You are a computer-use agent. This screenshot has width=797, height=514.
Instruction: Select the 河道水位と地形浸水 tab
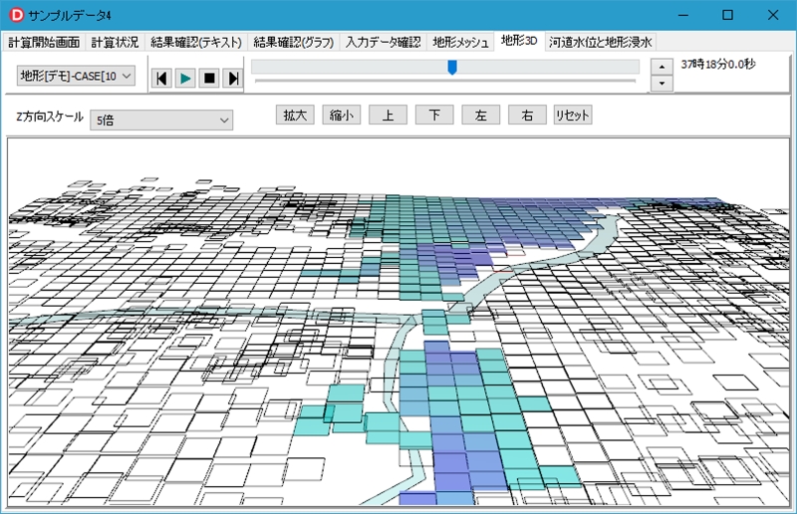click(601, 42)
